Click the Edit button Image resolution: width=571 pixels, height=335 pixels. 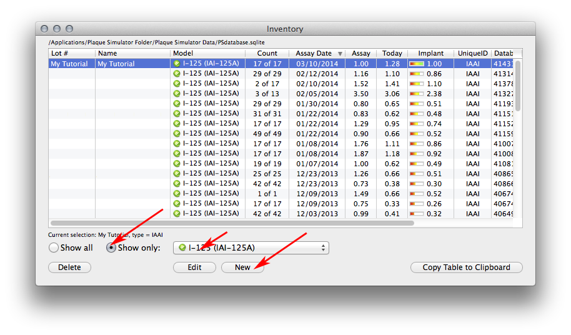pos(194,267)
